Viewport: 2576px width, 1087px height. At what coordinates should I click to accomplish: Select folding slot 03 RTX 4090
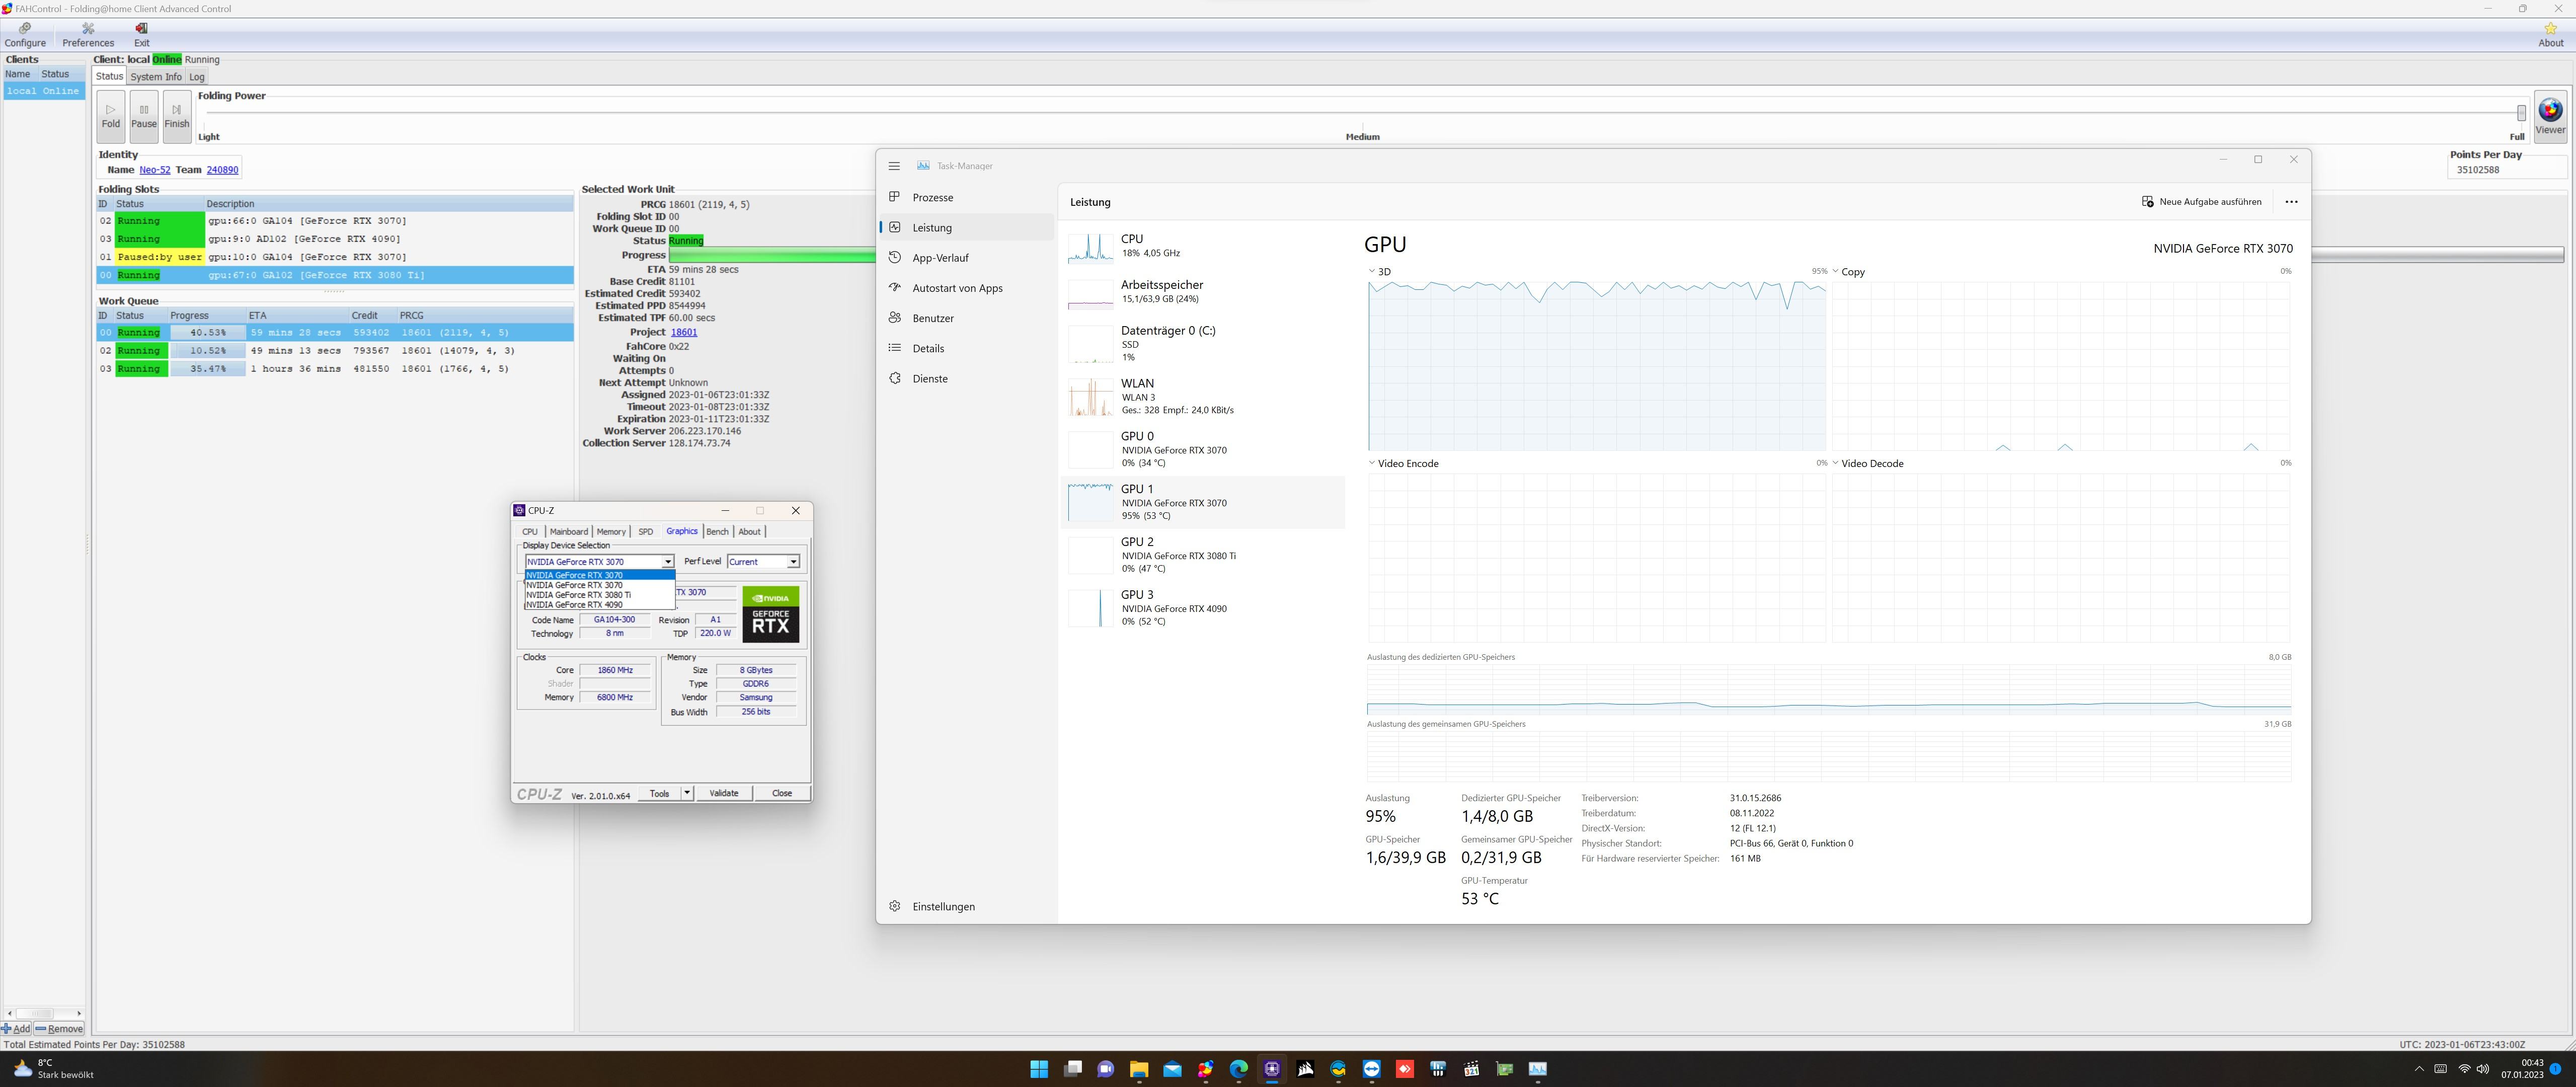(x=334, y=239)
